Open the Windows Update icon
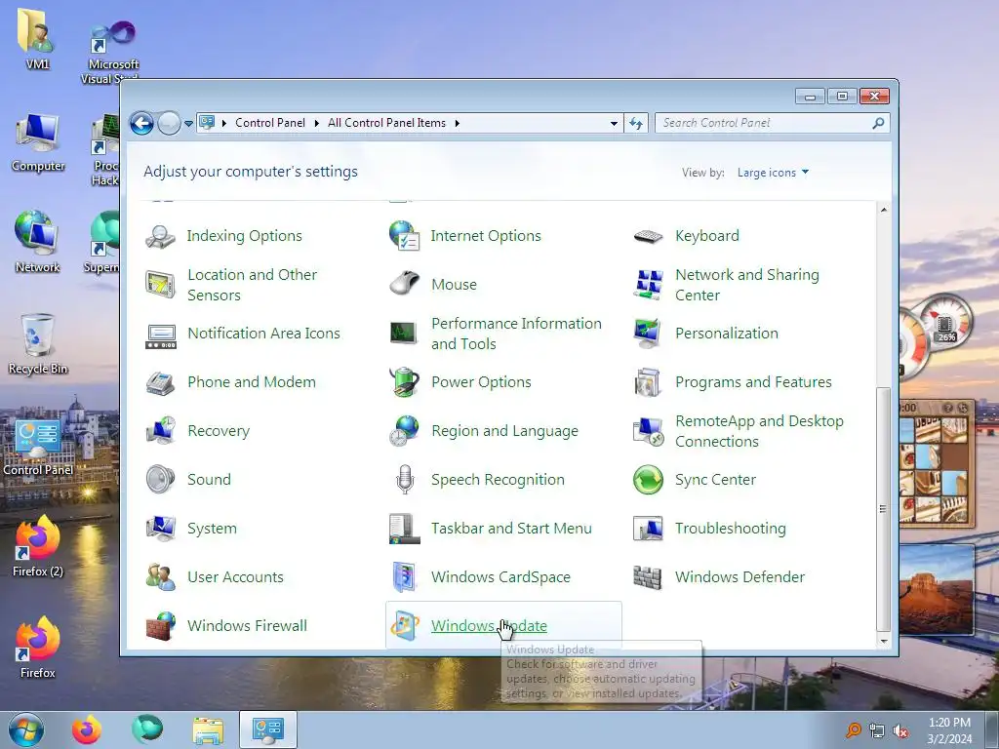 point(405,626)
